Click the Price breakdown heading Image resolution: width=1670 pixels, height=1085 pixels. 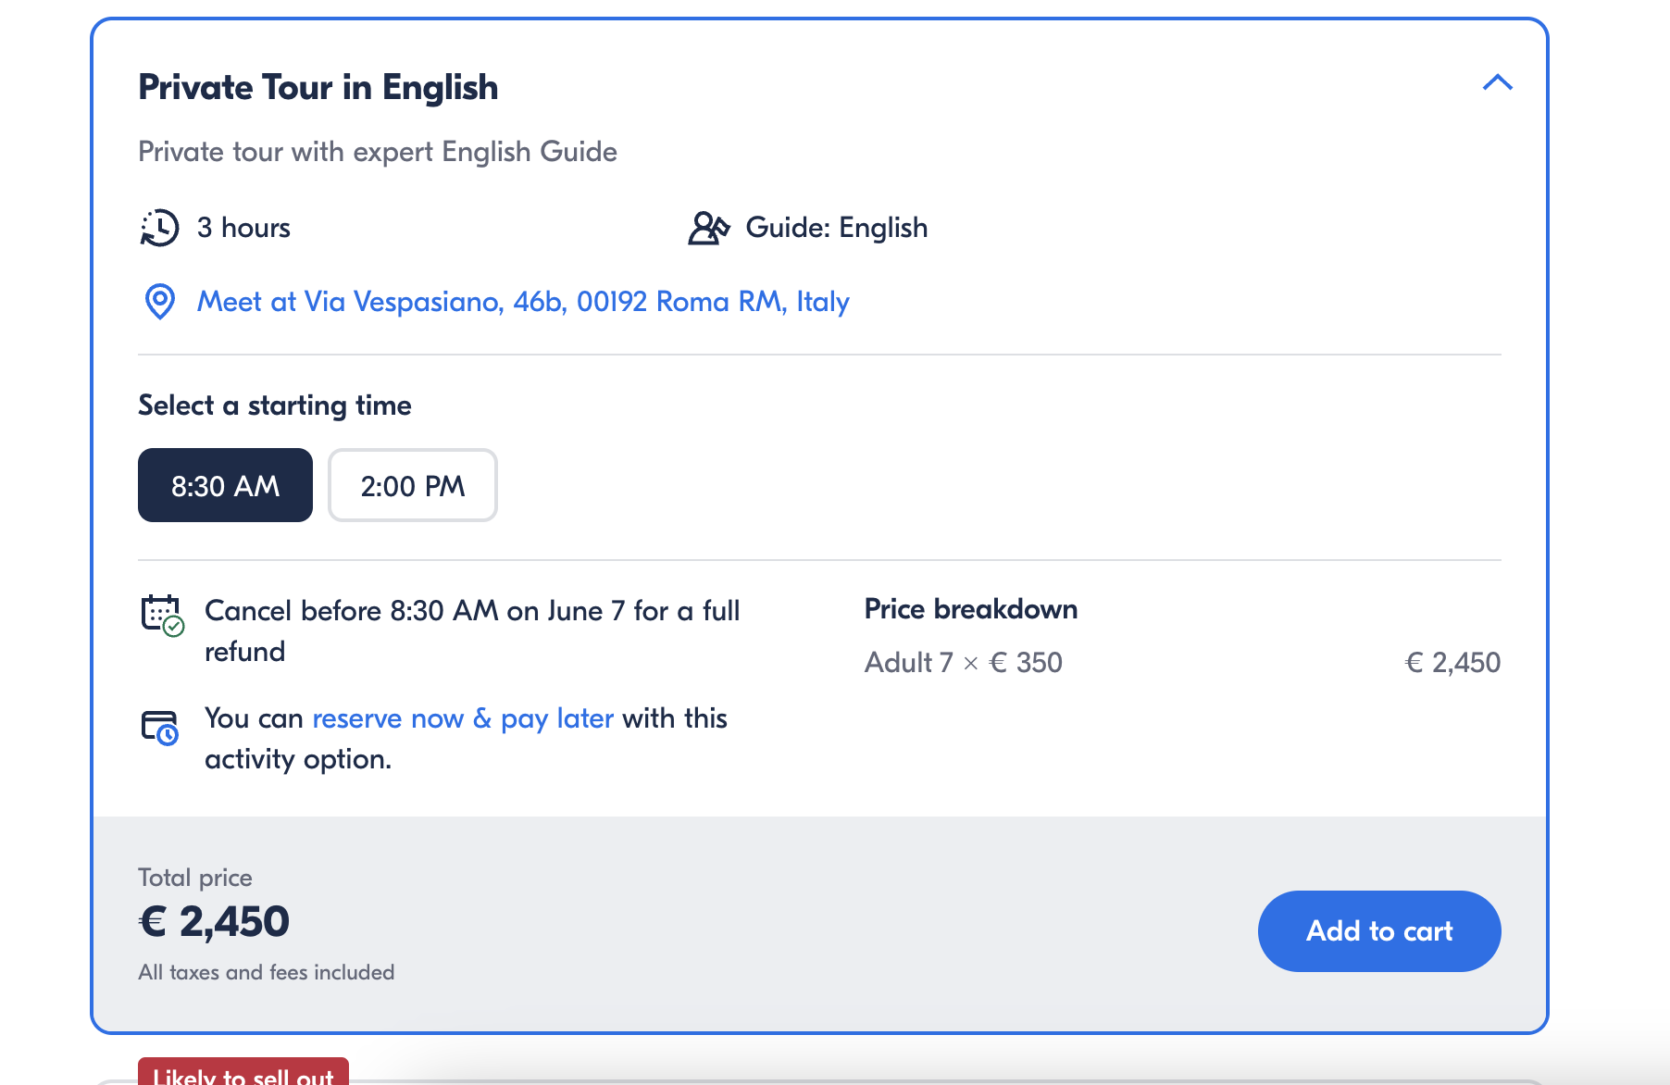point(971,609)
